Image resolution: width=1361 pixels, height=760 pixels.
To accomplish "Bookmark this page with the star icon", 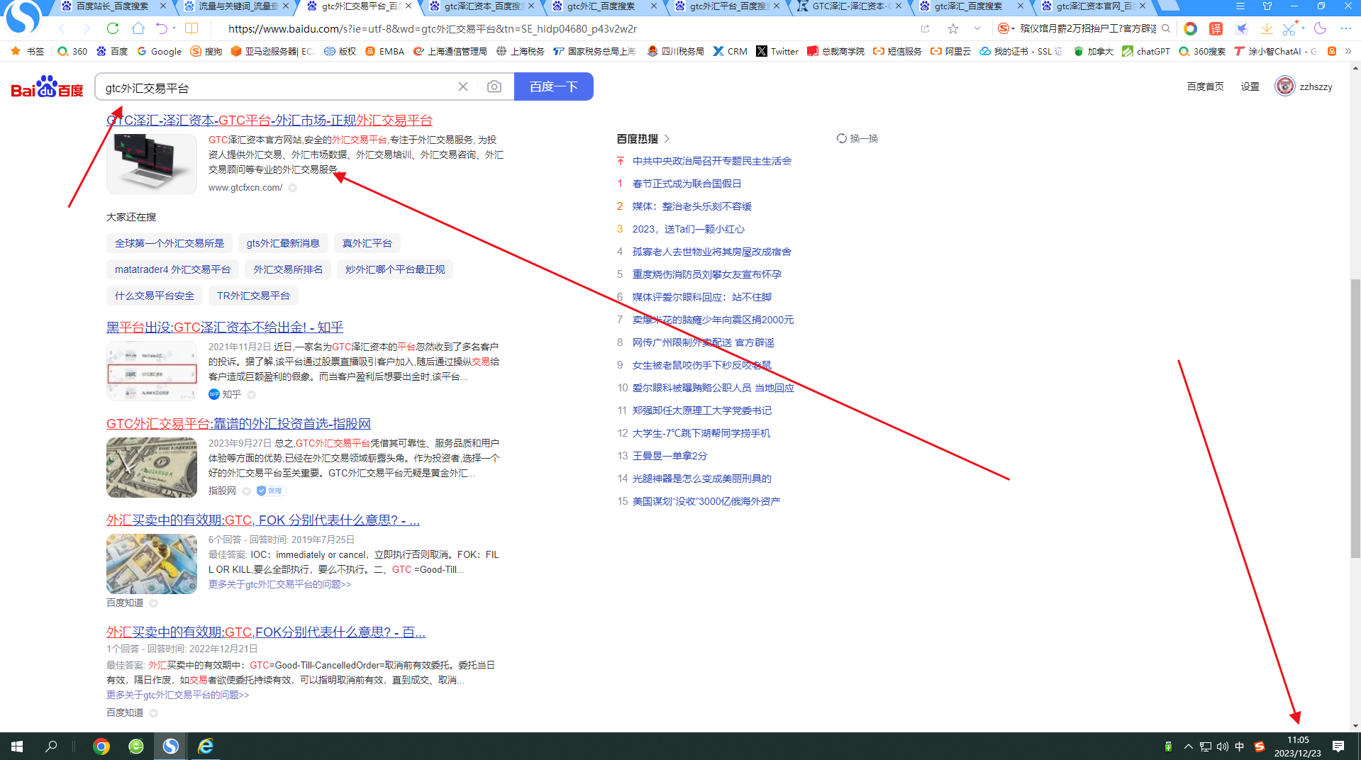I will [953, 28].
